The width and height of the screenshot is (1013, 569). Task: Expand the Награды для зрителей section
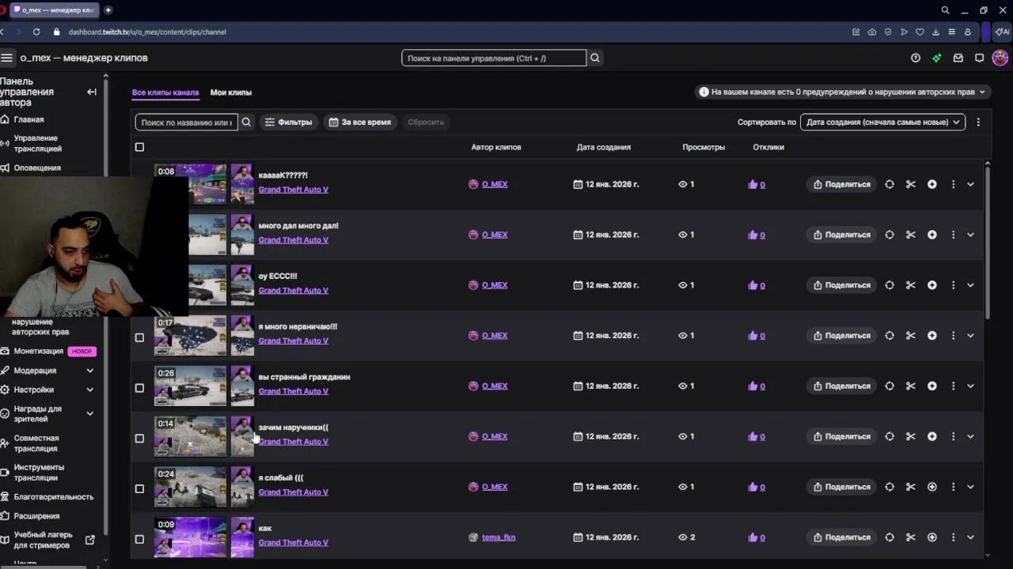pos(89,413)
